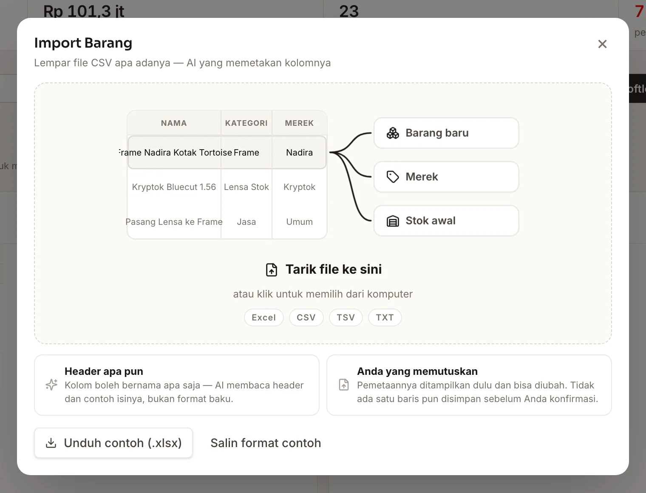
Task: Click the KATEGORI column header
Action: 246,123
